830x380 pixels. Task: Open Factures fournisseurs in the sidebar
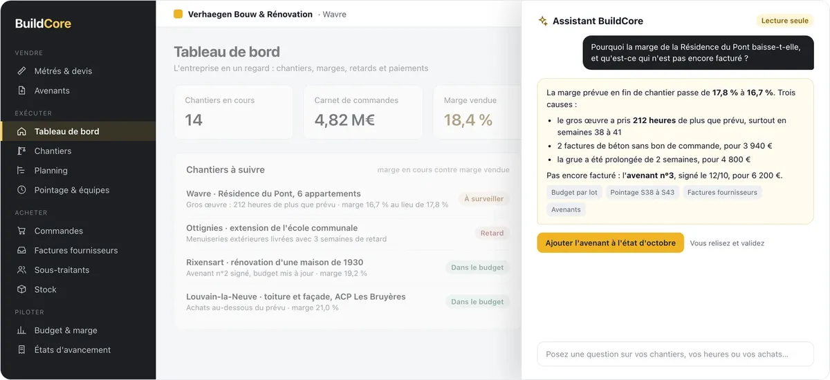pos(78,250)
